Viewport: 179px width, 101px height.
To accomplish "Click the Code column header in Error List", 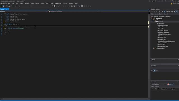I will (x=157, y=89).
